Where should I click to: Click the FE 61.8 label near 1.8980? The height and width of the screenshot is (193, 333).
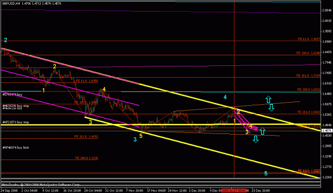point(309,39)
